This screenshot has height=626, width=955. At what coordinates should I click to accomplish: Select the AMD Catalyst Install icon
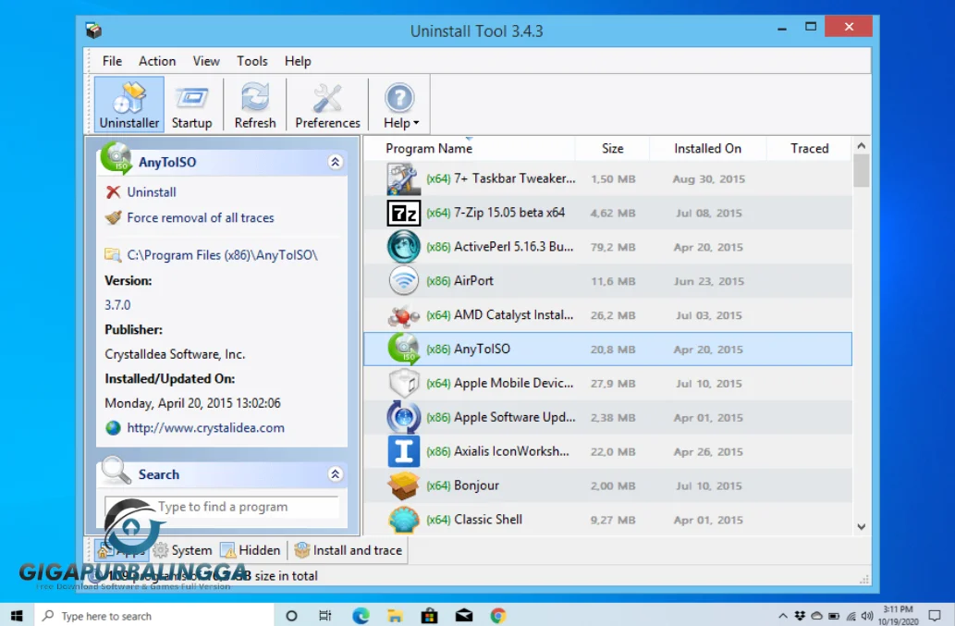point(403,315)
